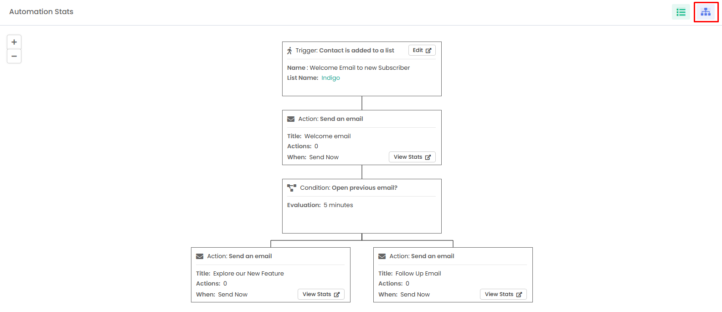The image size is (722, 312).
Task: Click the condition branch icon
Action: (292, 187)
